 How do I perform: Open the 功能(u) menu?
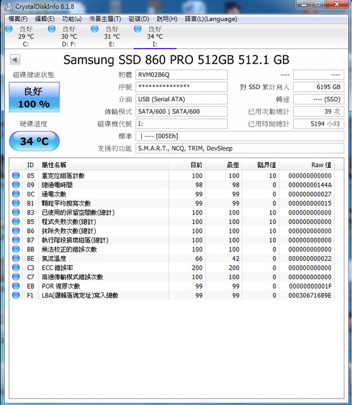pyautogui.click(x=72, y=19)
